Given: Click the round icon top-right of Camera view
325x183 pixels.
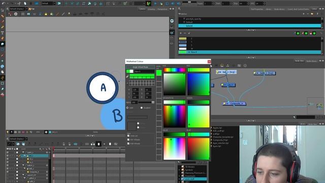Looking at the screenshot, I should point(172,21).
